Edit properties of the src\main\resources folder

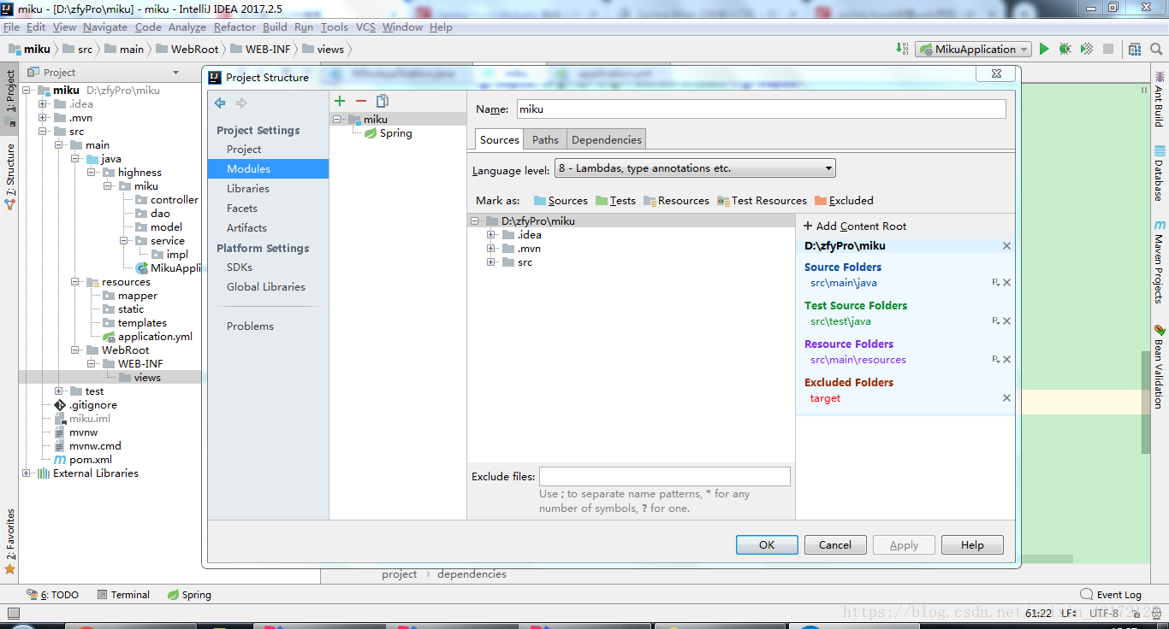coord(996,360)
